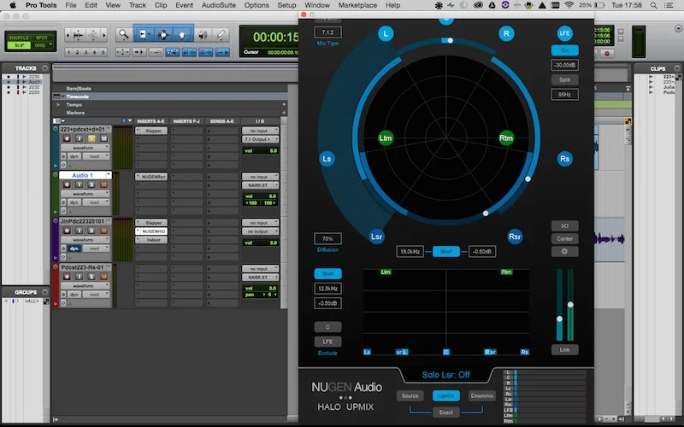The image size is (684, 427).
Task: Click the Downmix button
Action: 482,395
